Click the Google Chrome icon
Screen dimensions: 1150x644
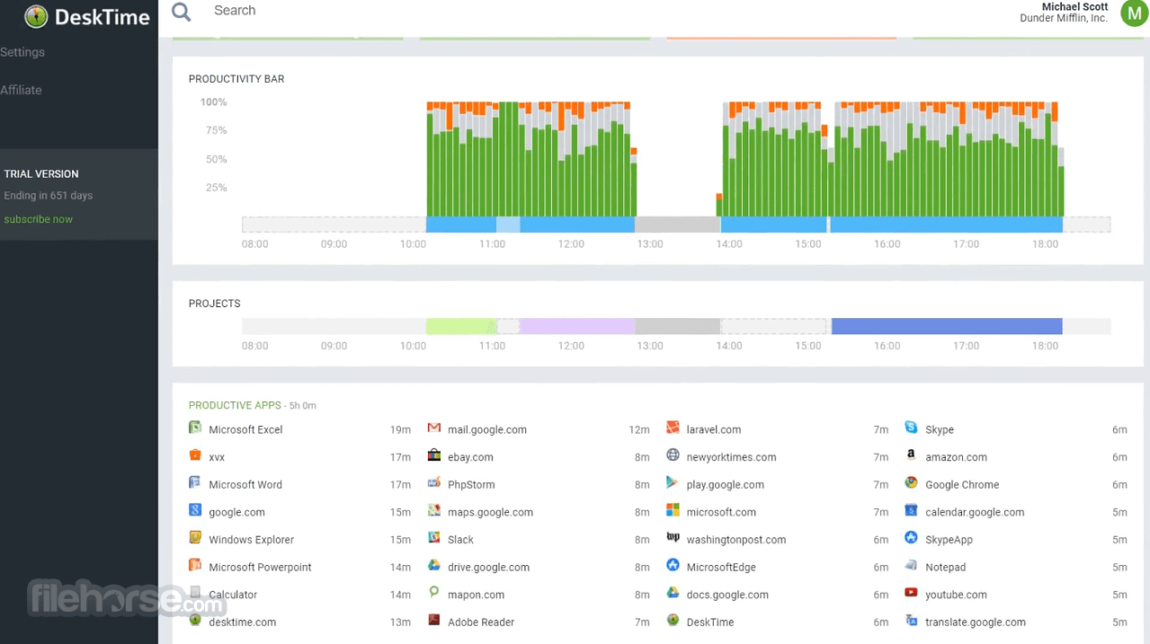(911, 483)
